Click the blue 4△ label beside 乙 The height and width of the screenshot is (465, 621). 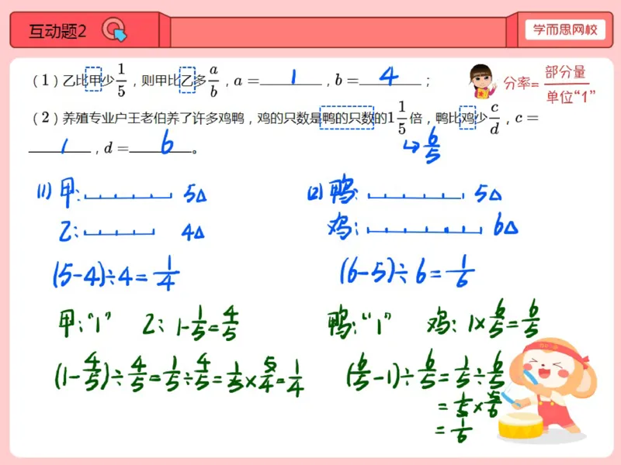193,232
